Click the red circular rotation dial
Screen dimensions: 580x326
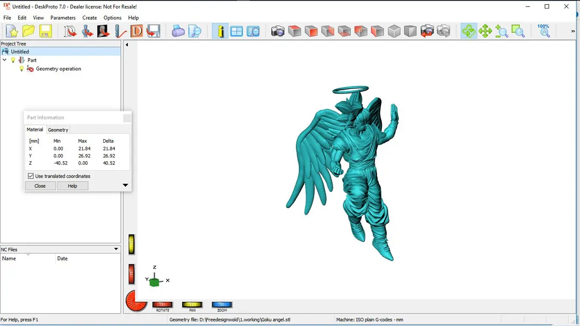[x=136, y=301]
